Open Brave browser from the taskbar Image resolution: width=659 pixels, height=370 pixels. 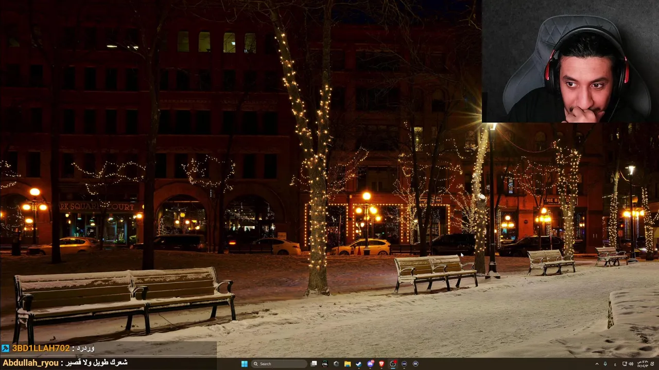pyautogui.click(x=381, y=364)
